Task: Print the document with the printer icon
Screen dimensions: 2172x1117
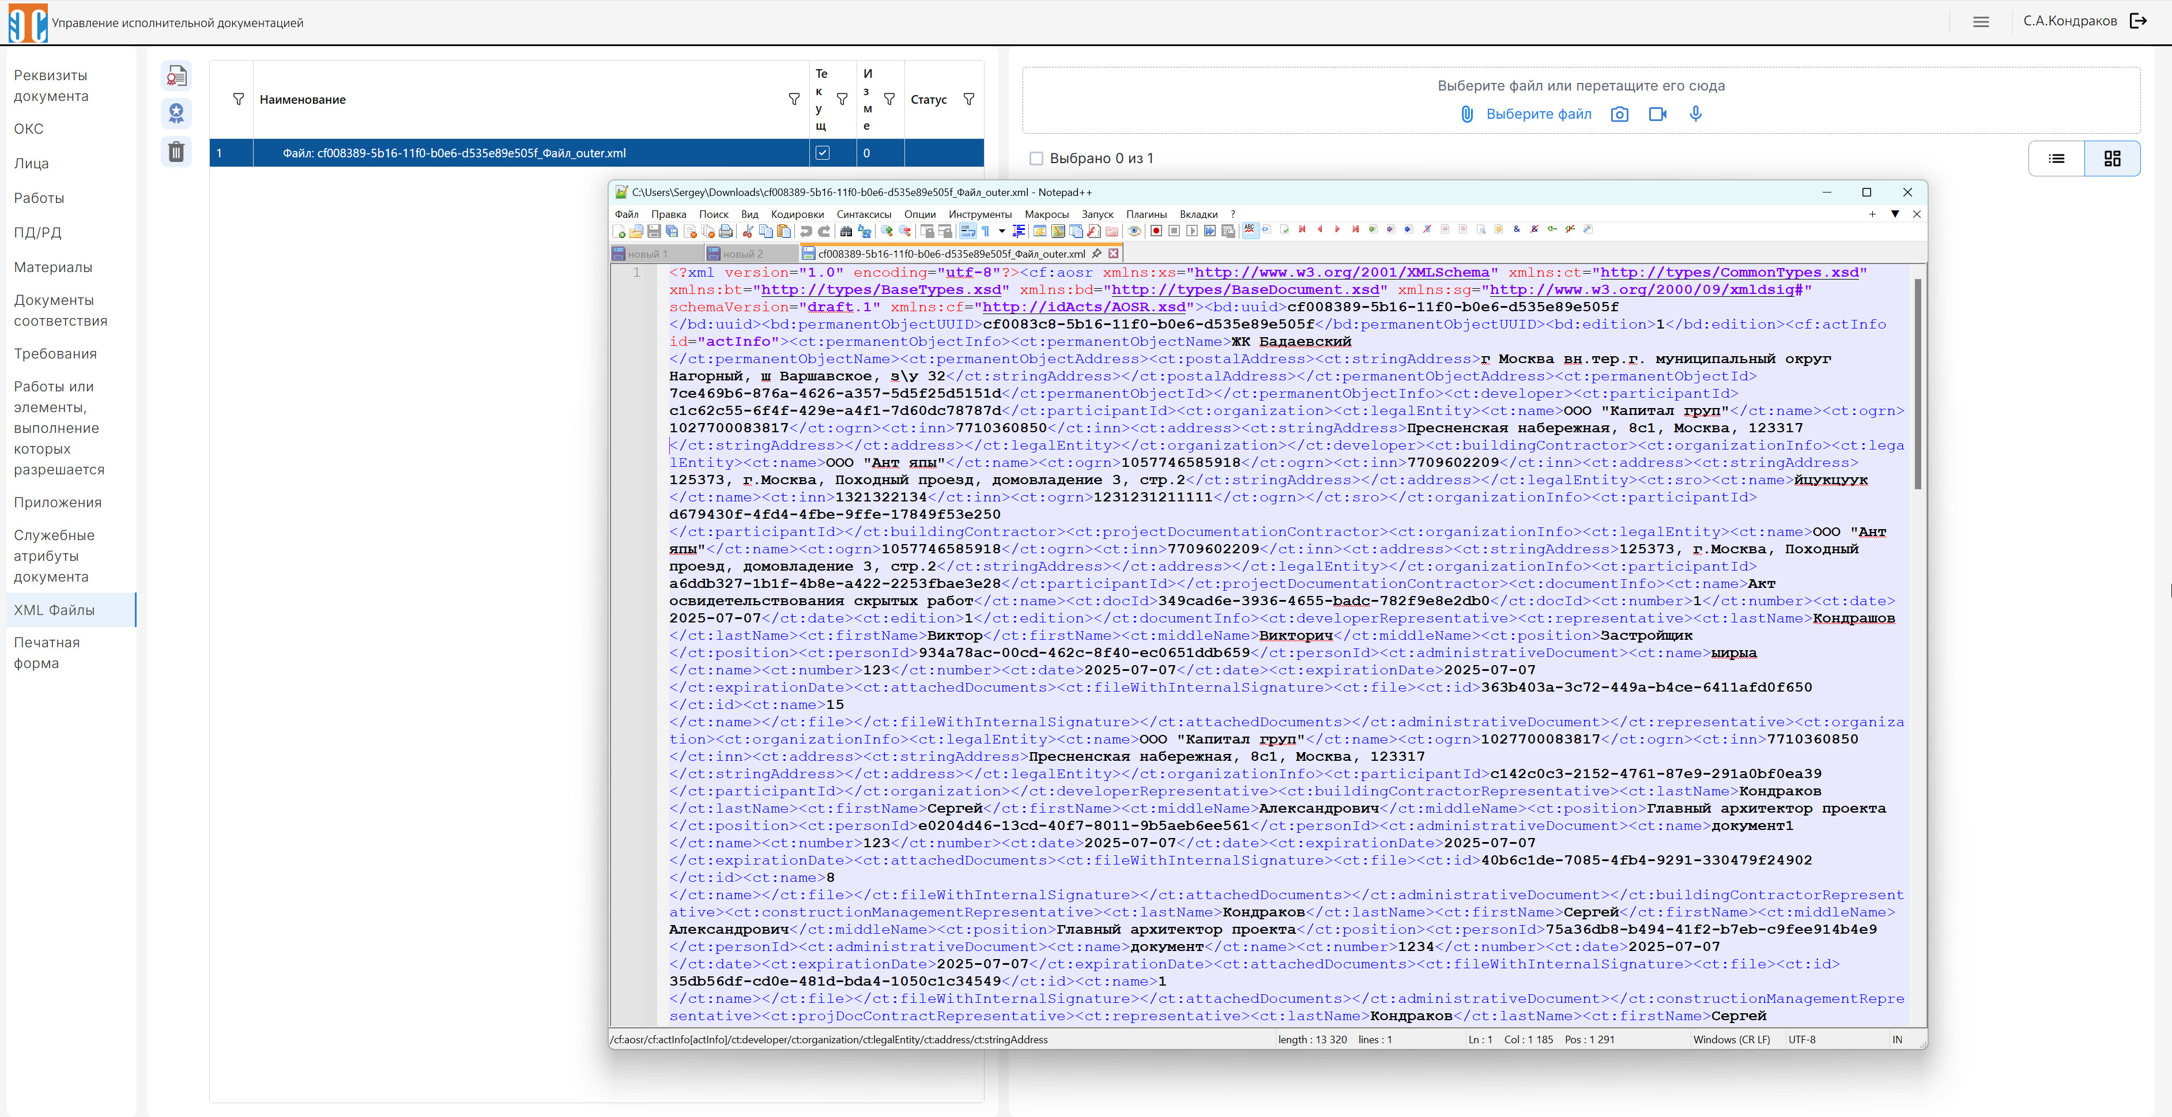Action: tap(726, 231)
